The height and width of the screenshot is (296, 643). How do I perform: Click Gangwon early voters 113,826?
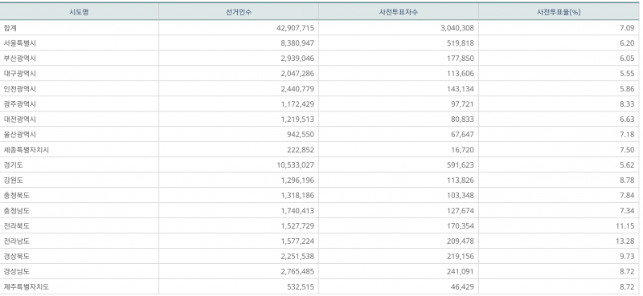[461, 180]
